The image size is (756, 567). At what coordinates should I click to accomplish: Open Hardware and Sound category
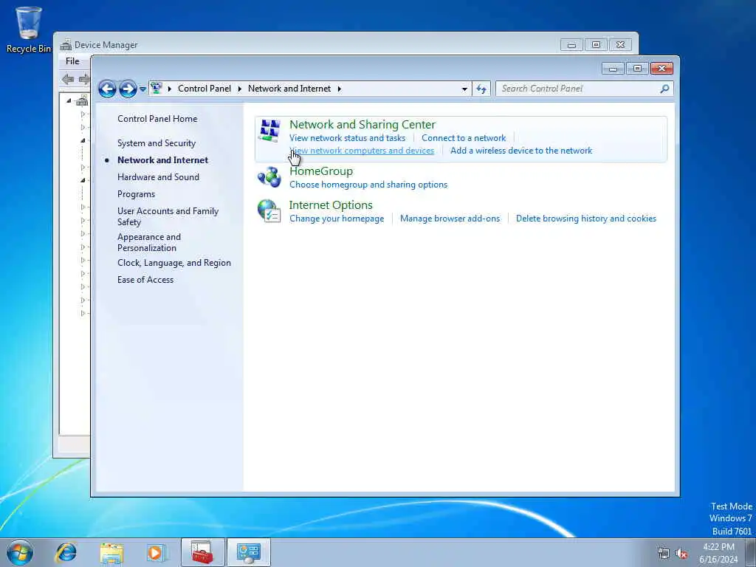pyautogui.click(x=158, y=177)
